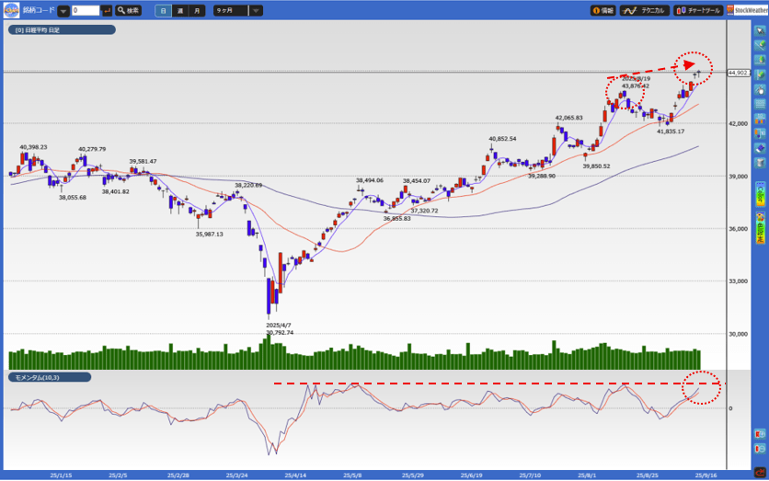Screen dimensions: 769x481
Task: Open the テクニカル indicators menu
Action: coord(644,11)
